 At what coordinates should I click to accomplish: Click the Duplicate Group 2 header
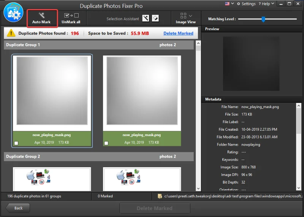(x=99, y=157)
